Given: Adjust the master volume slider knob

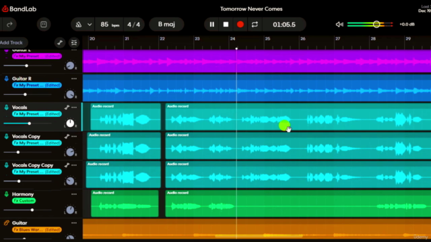Looking at the screenshot, I should 376,24.
